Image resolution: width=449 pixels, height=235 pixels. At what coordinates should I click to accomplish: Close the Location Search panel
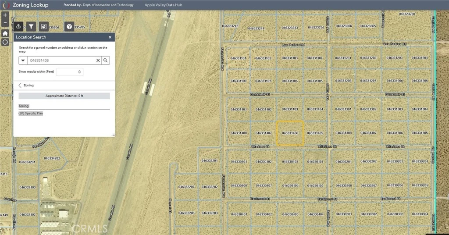(x=110, y=37)
